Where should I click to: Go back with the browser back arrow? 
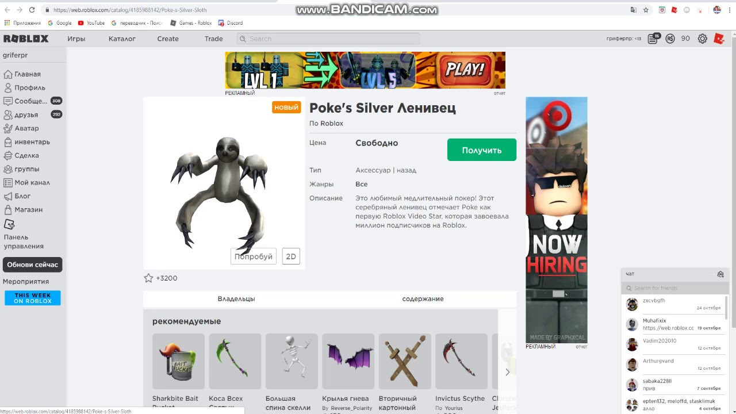[x=7, y=10]
